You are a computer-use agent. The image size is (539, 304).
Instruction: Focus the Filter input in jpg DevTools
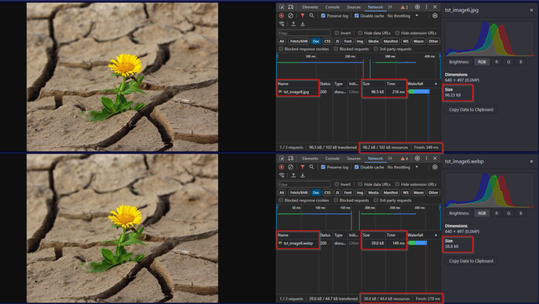(x=304, y=33)
